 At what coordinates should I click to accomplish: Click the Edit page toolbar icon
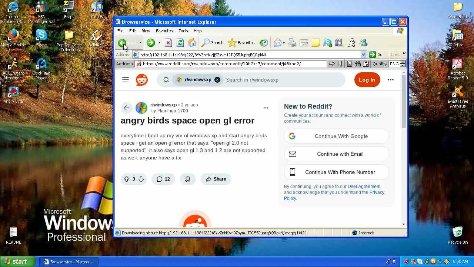(304, 43)
